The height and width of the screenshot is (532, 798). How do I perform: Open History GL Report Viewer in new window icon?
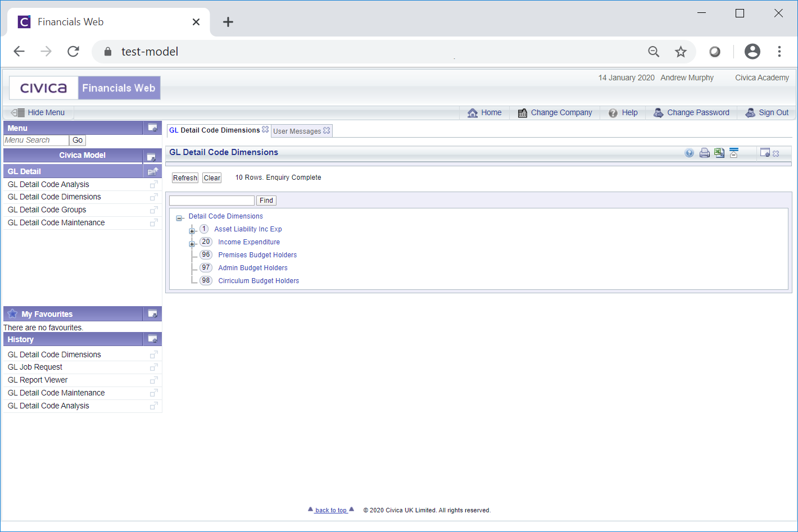pos(153,380)
